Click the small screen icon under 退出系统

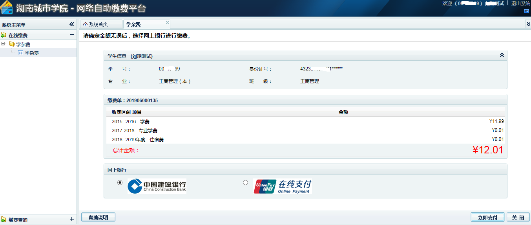click(526, 11)
